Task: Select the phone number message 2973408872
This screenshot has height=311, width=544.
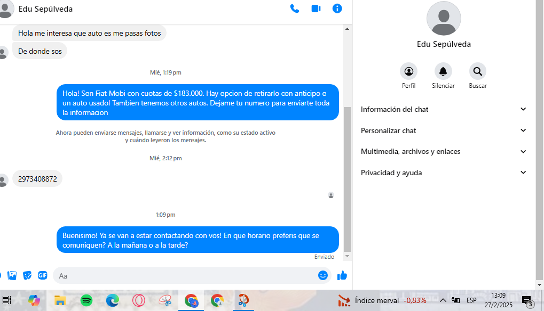Action: point(37,179)
